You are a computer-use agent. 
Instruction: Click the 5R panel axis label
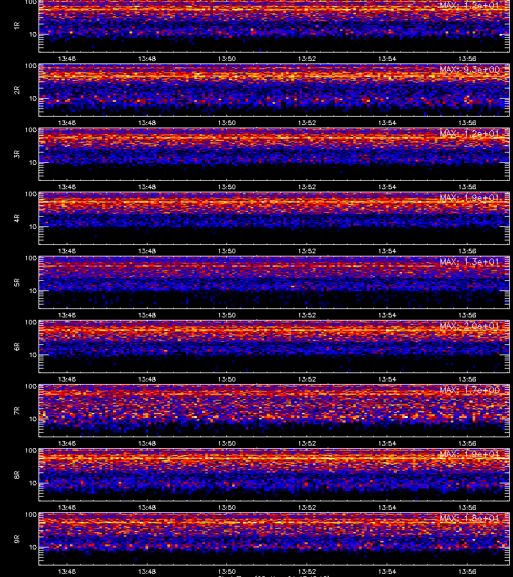coord(17,283)
